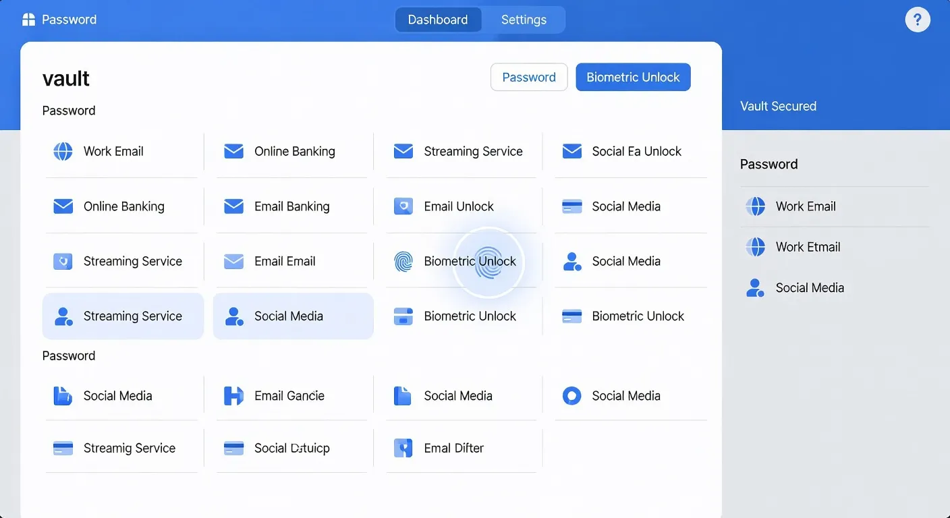Click the envelope icon for Email Banking
The height and width of the screenshot is (518, 950).
point(233,206)
